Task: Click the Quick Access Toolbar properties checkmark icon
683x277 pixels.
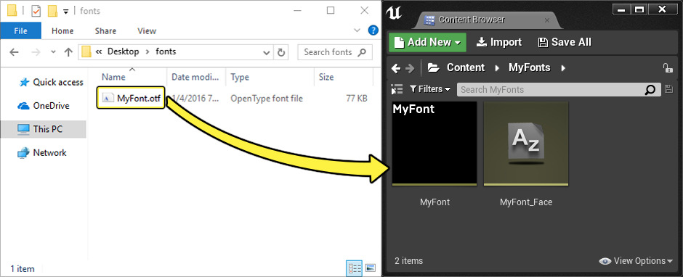Action: pos(36,11)
